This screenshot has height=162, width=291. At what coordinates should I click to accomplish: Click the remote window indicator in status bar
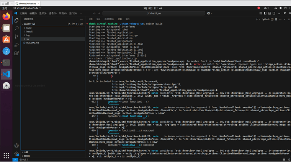click(x=15, y=160)
